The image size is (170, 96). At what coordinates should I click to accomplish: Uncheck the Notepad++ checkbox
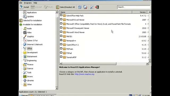click(x=61, y=40)
